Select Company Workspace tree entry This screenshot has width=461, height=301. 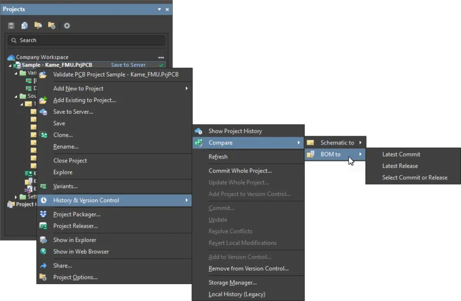point(42,57)
